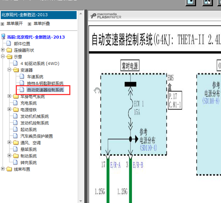Viewport: 221px width, 203px height.
Task: Click the (SD110-4) reference link
Action: (x=148, y=148)
